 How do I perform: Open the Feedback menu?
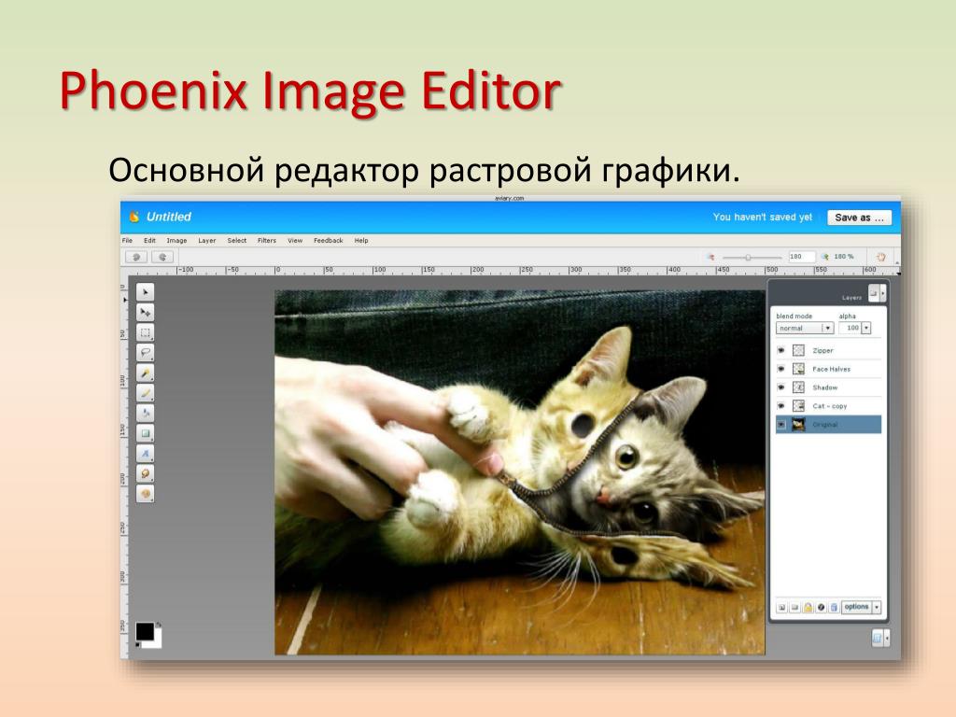[x=328, y=240]
